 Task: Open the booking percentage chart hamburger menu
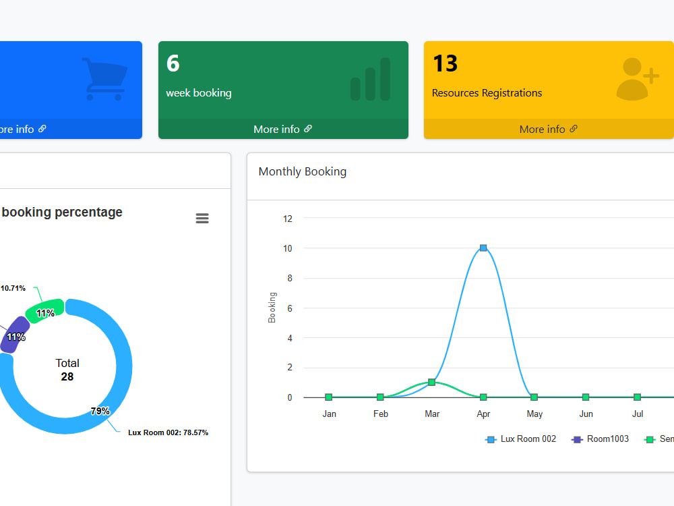click(x=202, y=218)
